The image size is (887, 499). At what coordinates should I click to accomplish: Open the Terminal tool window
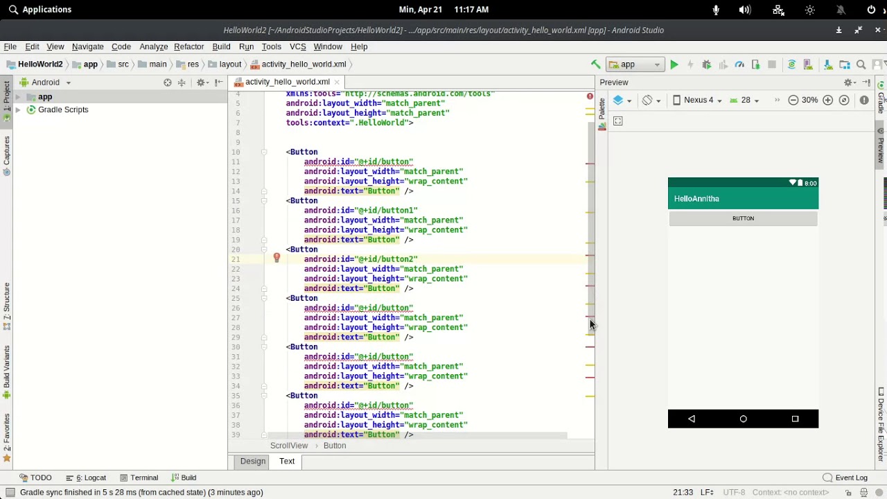coord(139,478)
